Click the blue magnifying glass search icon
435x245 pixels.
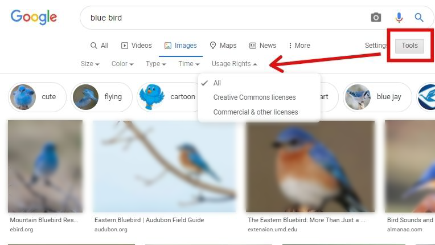tap(419, 18)
